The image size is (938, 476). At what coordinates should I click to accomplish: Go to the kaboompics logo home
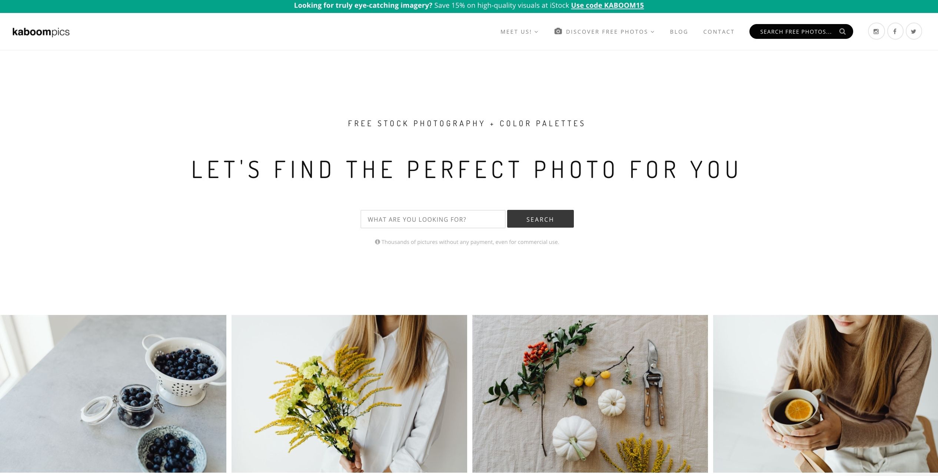point(41,32)
